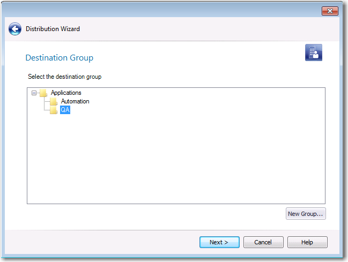This screenshot has height=262, width=348.
Task: Click the Automation folder icon
Action: click(54, 102)
